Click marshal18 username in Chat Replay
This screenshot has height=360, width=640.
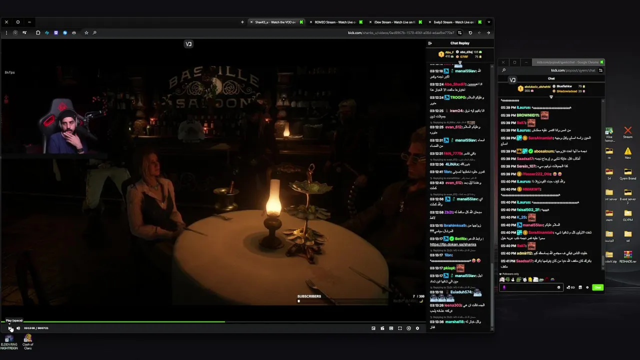click(x=454, y=321)
